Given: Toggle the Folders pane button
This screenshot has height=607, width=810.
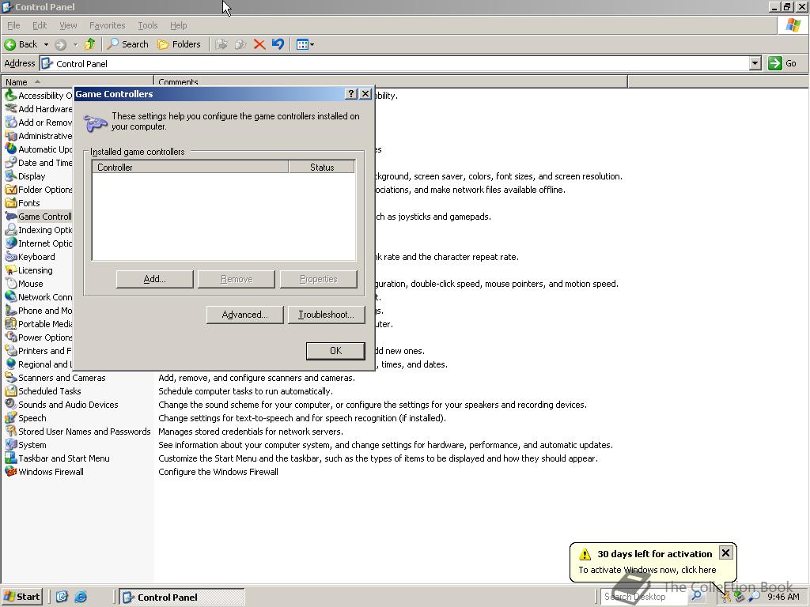Looking at the screenshot, I should coord(179,44).
